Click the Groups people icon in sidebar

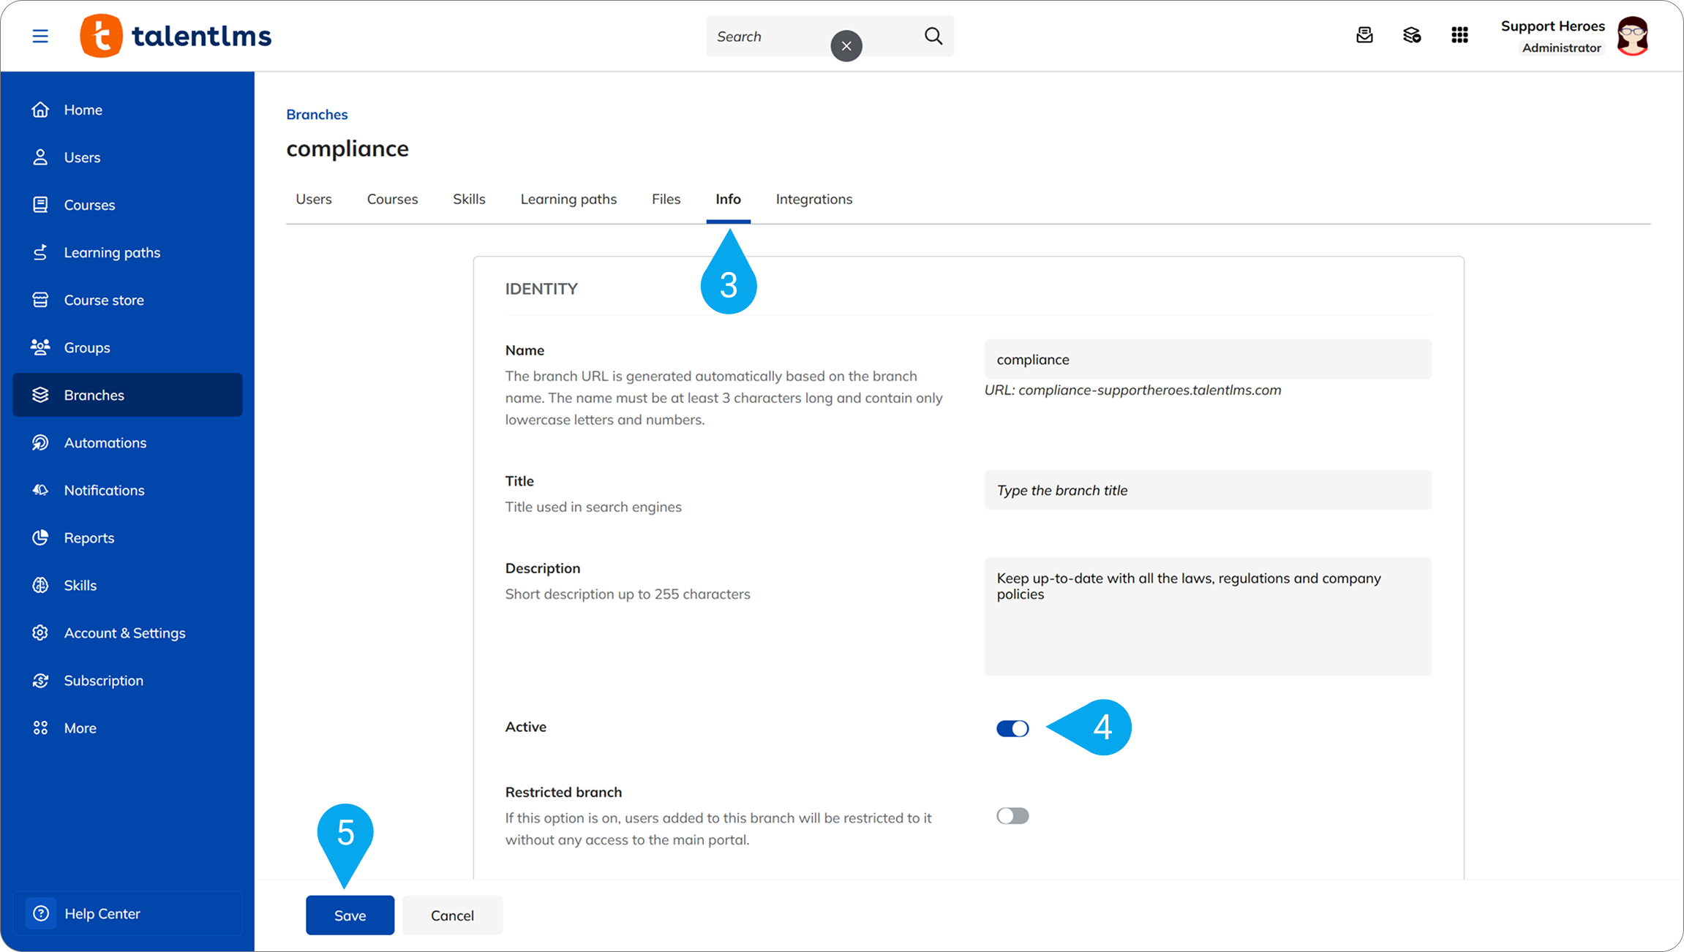pos(40,347)
